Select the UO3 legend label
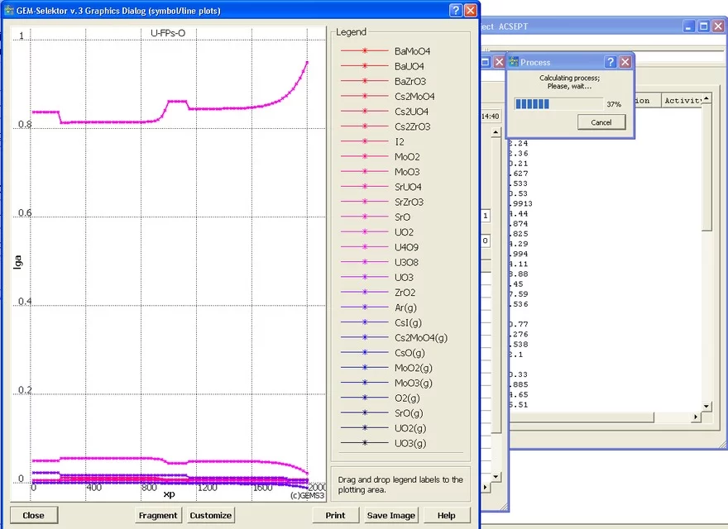This screenshot has width=728, height=529. pyautogui.click(x=404, y=278)
